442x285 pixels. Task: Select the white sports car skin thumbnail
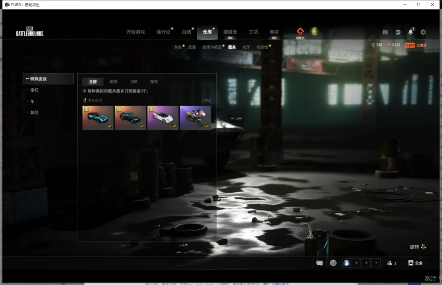(x=163, y=118)
